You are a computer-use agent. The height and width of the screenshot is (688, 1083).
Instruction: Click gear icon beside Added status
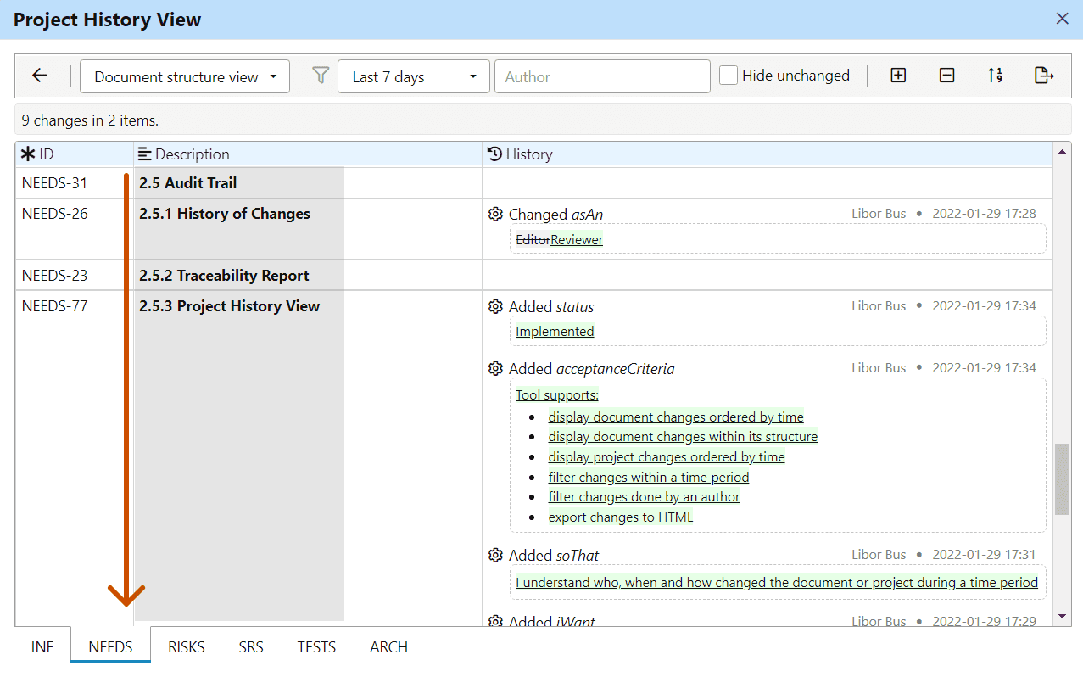coord(496,307)
